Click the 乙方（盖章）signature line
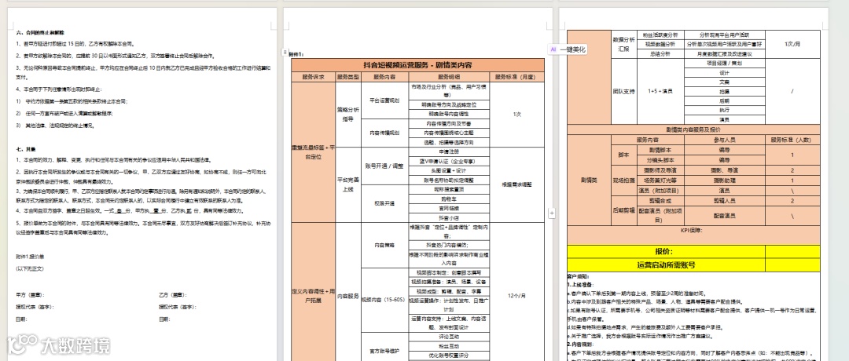This screenshot has width=849, height=361. (173, 294)
